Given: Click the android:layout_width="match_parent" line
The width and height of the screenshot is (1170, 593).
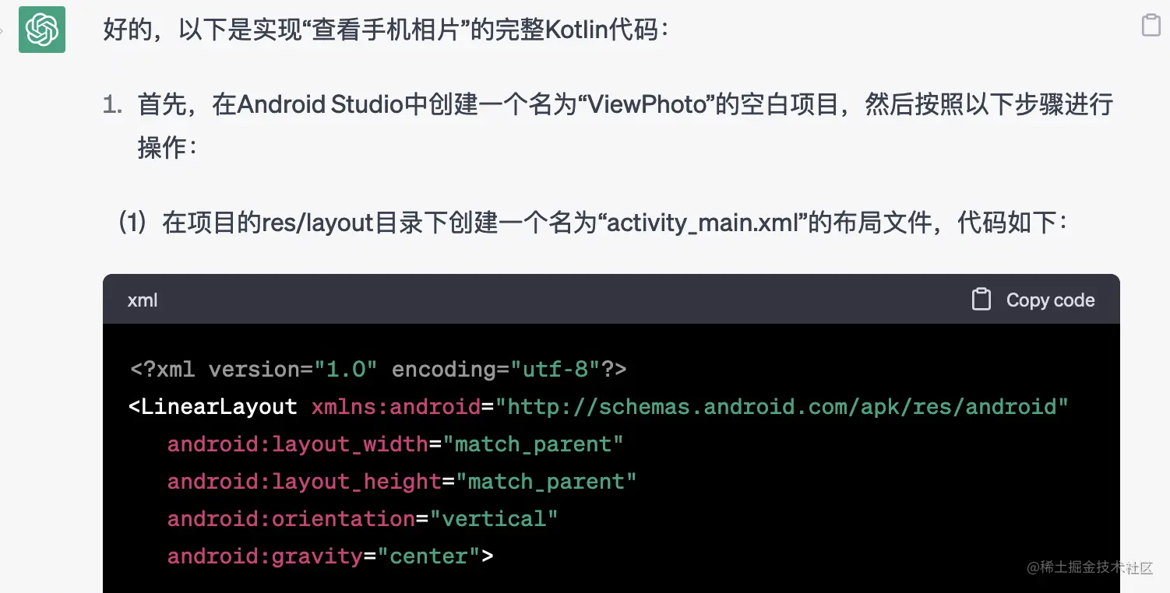Looking at the screenshot, I should pyautogui.click(x=396, y=444).
